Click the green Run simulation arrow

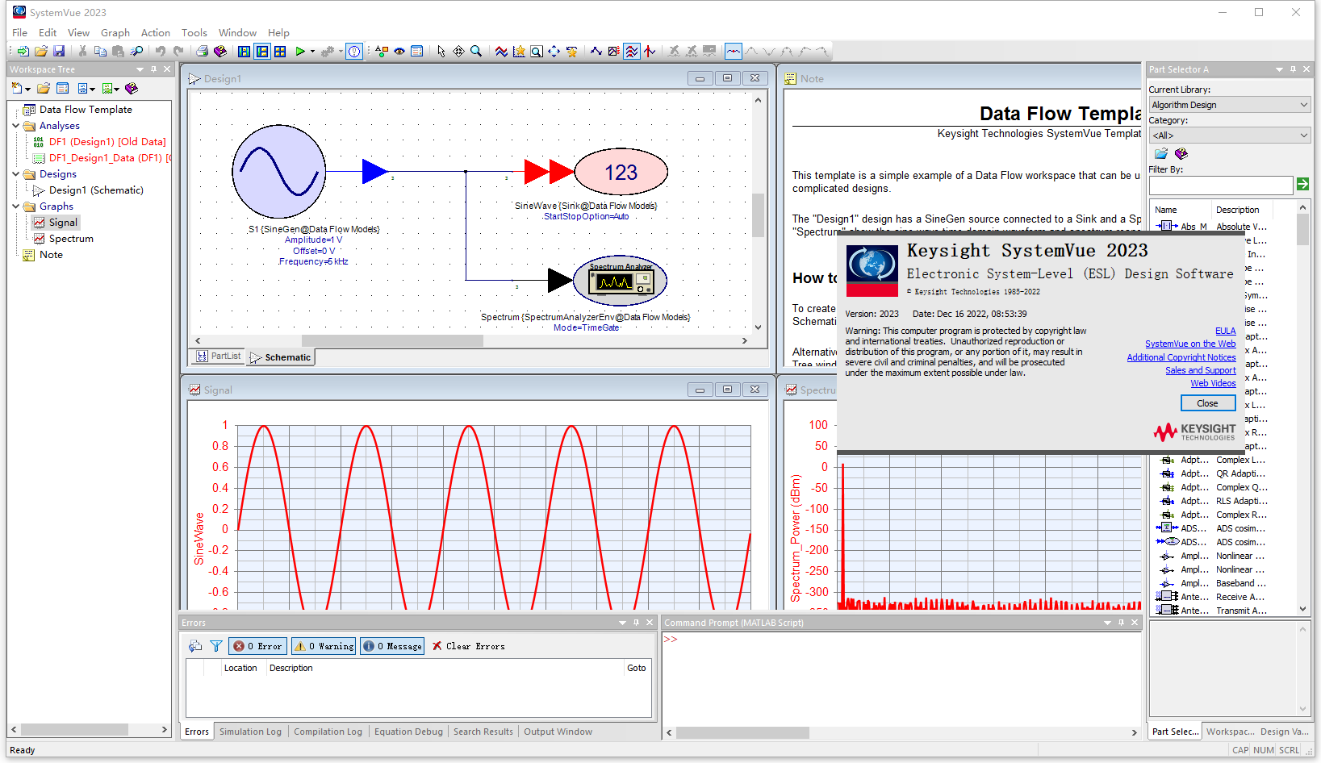tap(300, 52)
